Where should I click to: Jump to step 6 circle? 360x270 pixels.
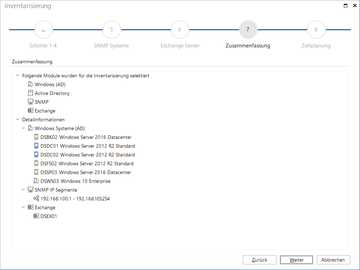pos(180,30)
